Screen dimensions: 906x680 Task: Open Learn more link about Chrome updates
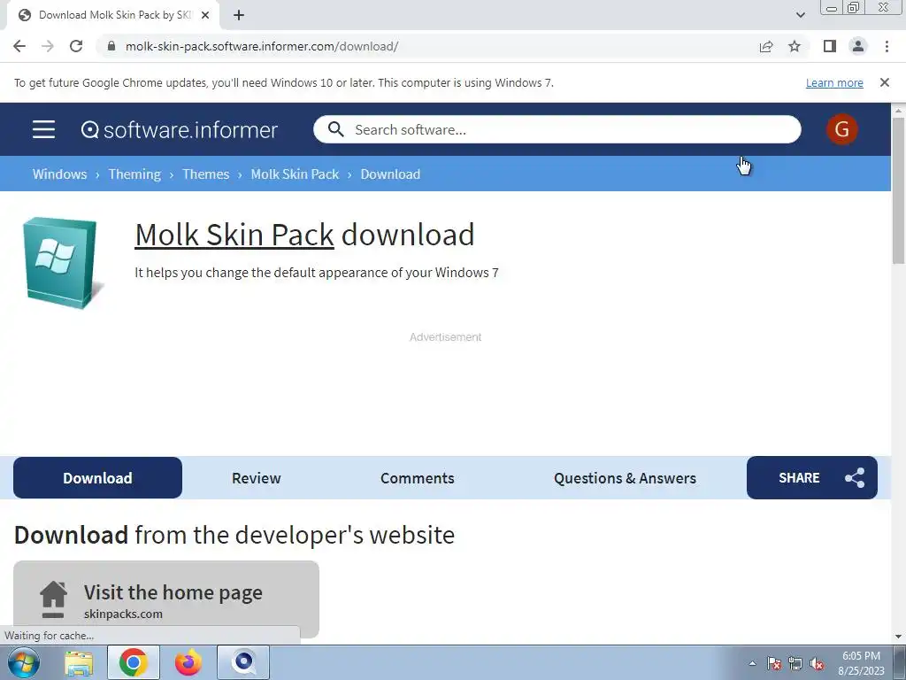point(834,82)
